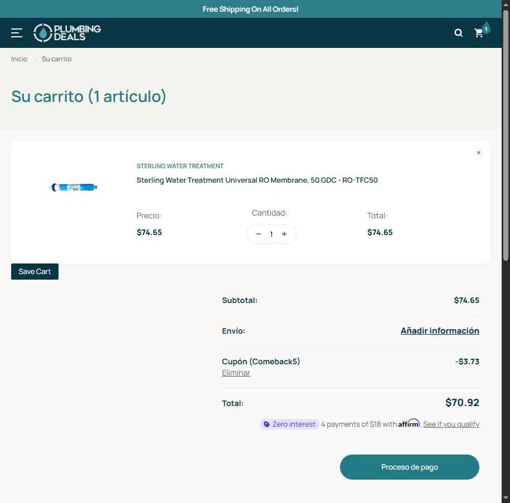Click the scrollbar down arrow
Screen dimensions: 510x503
coord(506,498)
